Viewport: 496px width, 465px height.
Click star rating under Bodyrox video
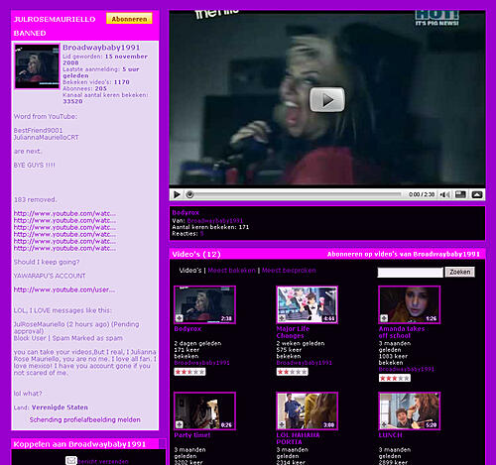click(x=189, y=372)
